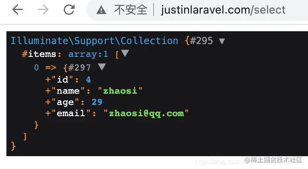Click the justinlaravel.com/select address bar
Image resolution: width=308 pixels, height=169 pixels.
coord(223,10)
